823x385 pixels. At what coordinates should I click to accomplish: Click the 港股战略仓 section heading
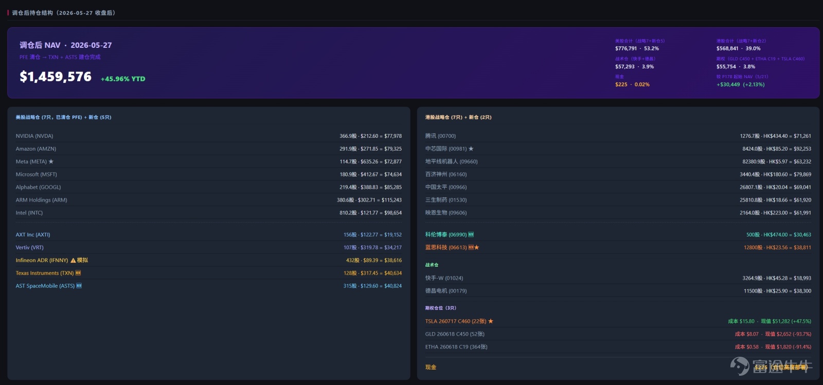pos(458,117)
